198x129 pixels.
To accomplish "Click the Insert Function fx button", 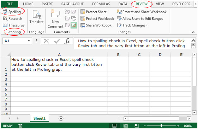I will [x=67, y=41].
